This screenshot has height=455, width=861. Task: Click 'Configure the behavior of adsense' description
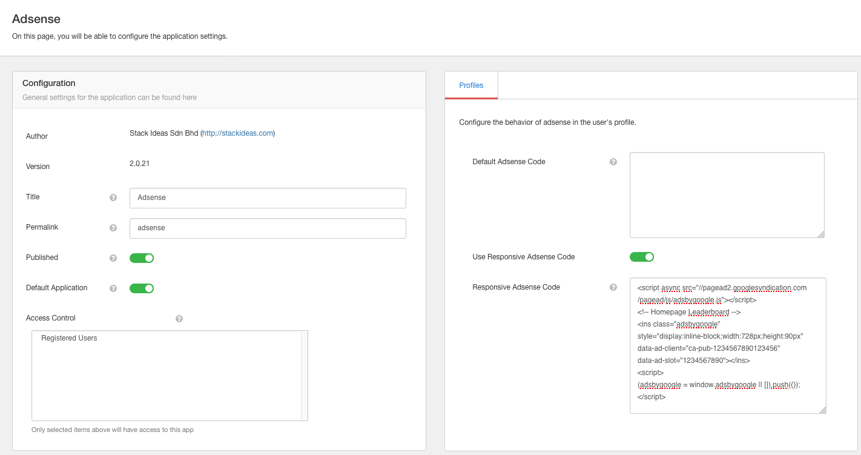tap(547, 122)
